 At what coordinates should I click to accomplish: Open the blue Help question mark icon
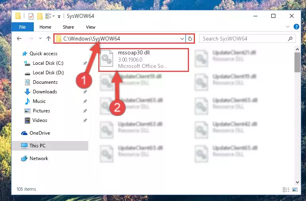pos(296,27)
